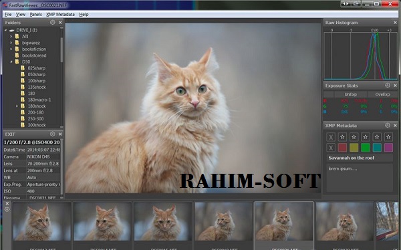
Task: Click the UnExp column header
Action: pyautogui.click(x=350, y=94)
